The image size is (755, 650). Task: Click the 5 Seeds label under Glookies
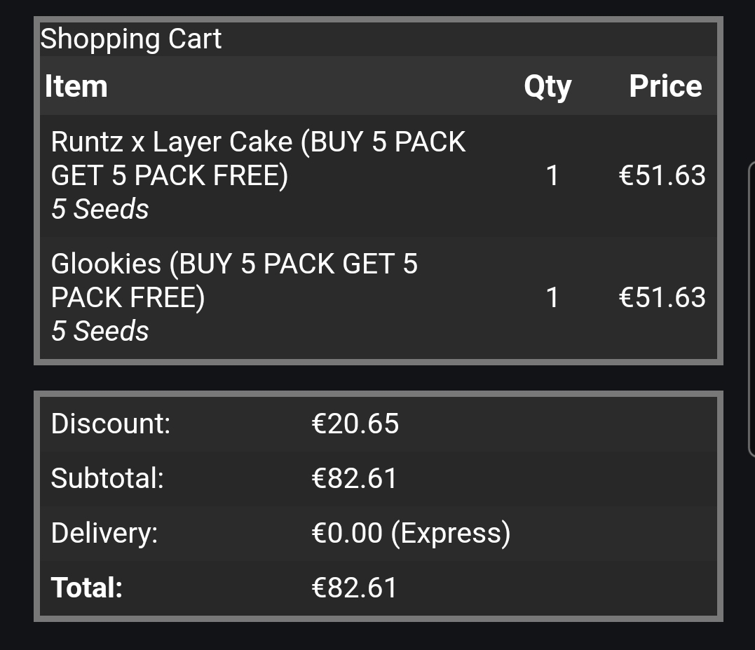pos(100,331)
